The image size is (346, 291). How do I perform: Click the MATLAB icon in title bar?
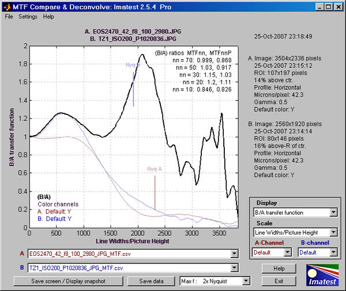click(7, 7)
